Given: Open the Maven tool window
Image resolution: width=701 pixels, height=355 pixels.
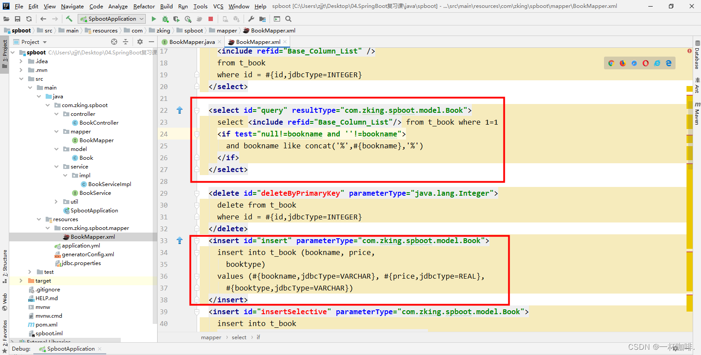Looking at the screenshot, I should (x=697, y=113).
